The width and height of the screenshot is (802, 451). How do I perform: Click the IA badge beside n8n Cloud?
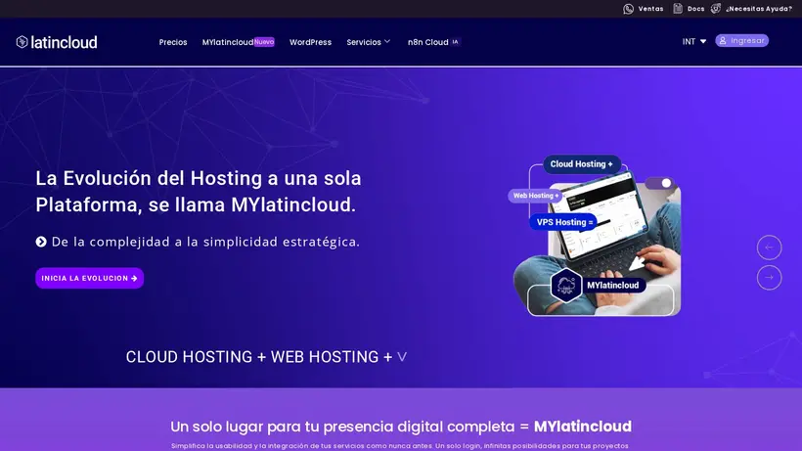click(x=455, y=42)
